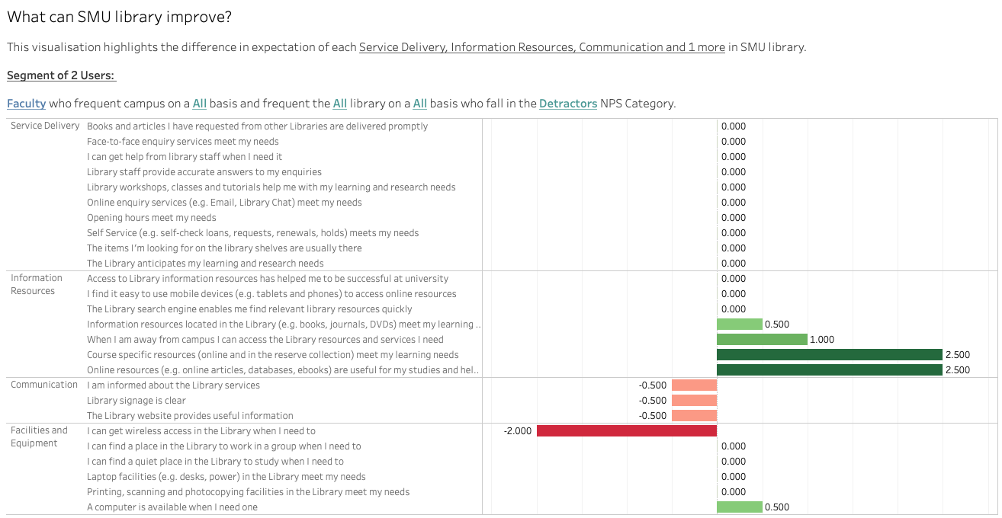The image size is (1002, 518).
Task: Select 'I can find a place to work in a group' label
Action: [224, 446]
